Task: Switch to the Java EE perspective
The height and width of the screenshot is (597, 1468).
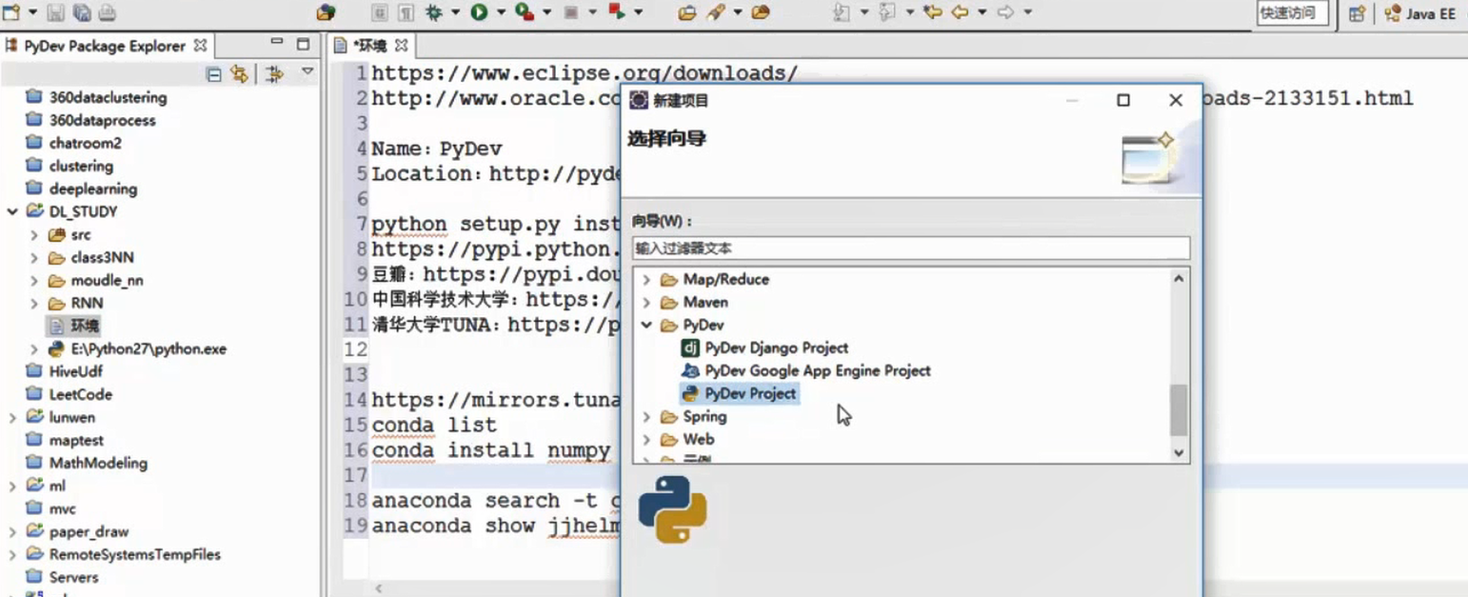Action: click(x=1419, y=13)
